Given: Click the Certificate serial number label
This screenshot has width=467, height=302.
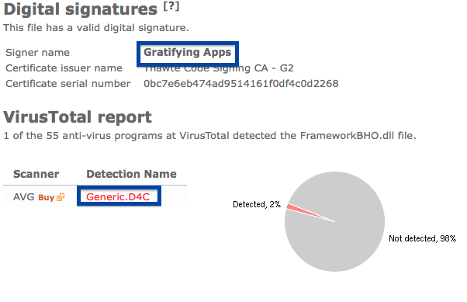Looking at the screenshot, I should 68,84.
